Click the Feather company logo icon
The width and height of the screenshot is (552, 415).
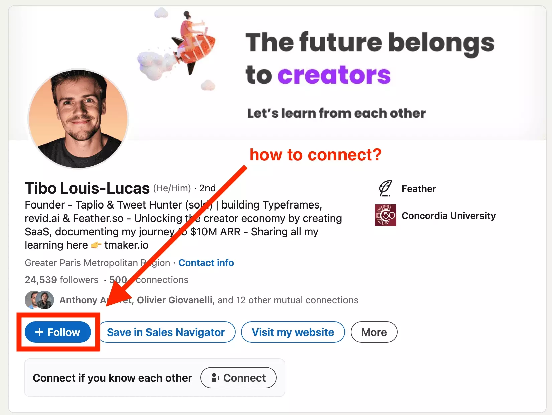point(385,188)
